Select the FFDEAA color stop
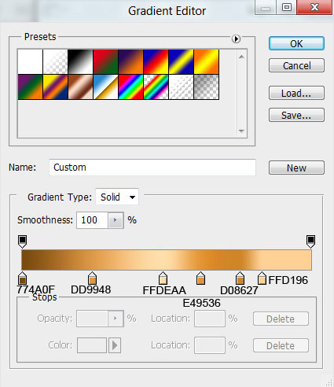Viewport: 334px width, 387px height. pyautogui.click(x=163, y=278)
